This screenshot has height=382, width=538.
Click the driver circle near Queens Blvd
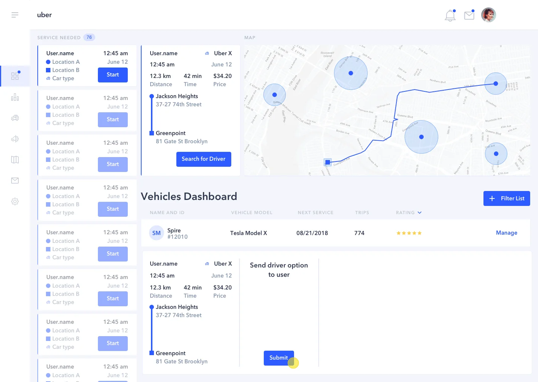click(421, 137)
